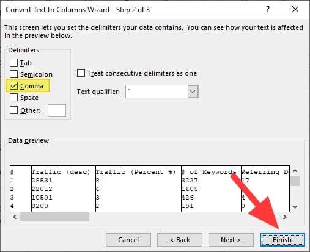Click data preview scroll down arrow

295,207
